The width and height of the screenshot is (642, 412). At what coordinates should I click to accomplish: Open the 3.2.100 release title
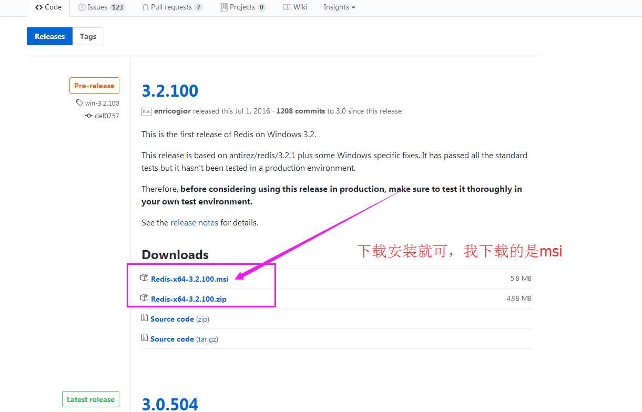(x=170, y=90)
